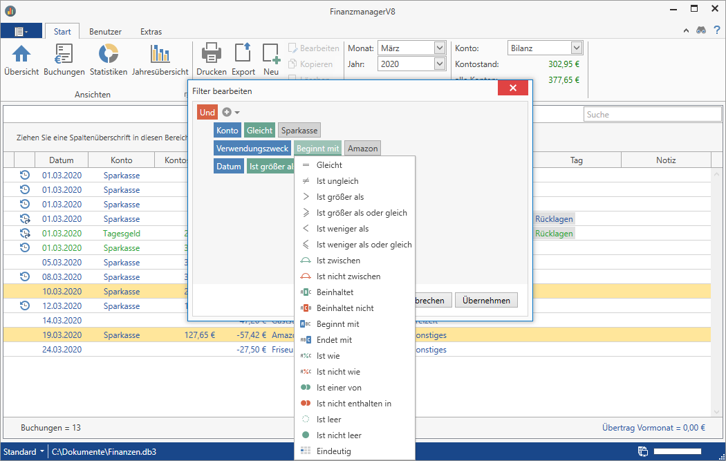Click the transfer icon on Tagesgeld row

[x=24, y=233]
